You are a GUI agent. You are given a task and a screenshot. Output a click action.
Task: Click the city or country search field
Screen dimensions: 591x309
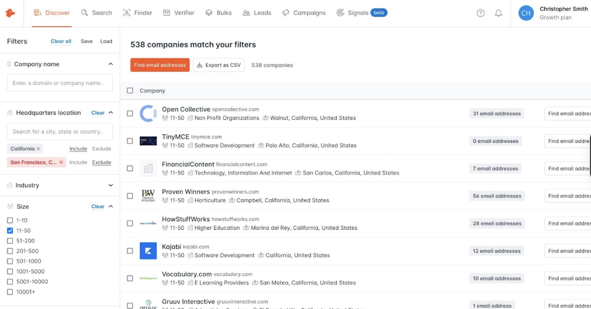click(x=59, y=131)
